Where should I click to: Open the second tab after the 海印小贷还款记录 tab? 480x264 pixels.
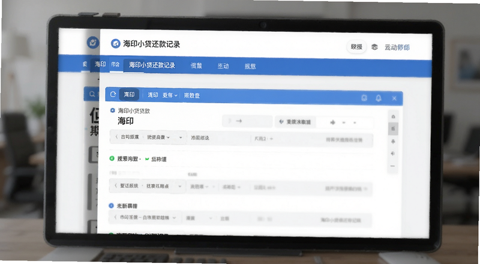(223, 66)
